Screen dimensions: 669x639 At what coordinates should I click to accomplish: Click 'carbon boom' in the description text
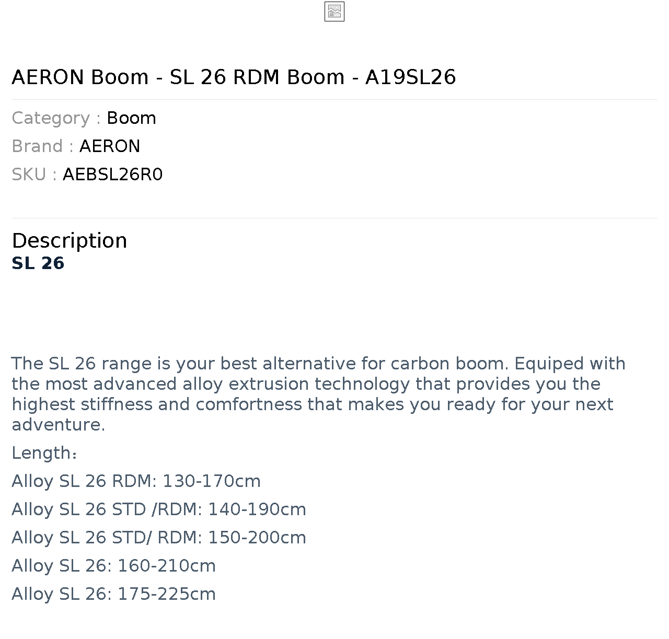click(449, 364)
